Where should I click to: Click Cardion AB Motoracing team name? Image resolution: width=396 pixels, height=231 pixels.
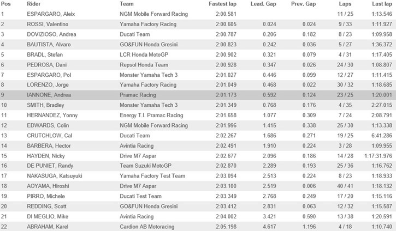tap(147, 227)
